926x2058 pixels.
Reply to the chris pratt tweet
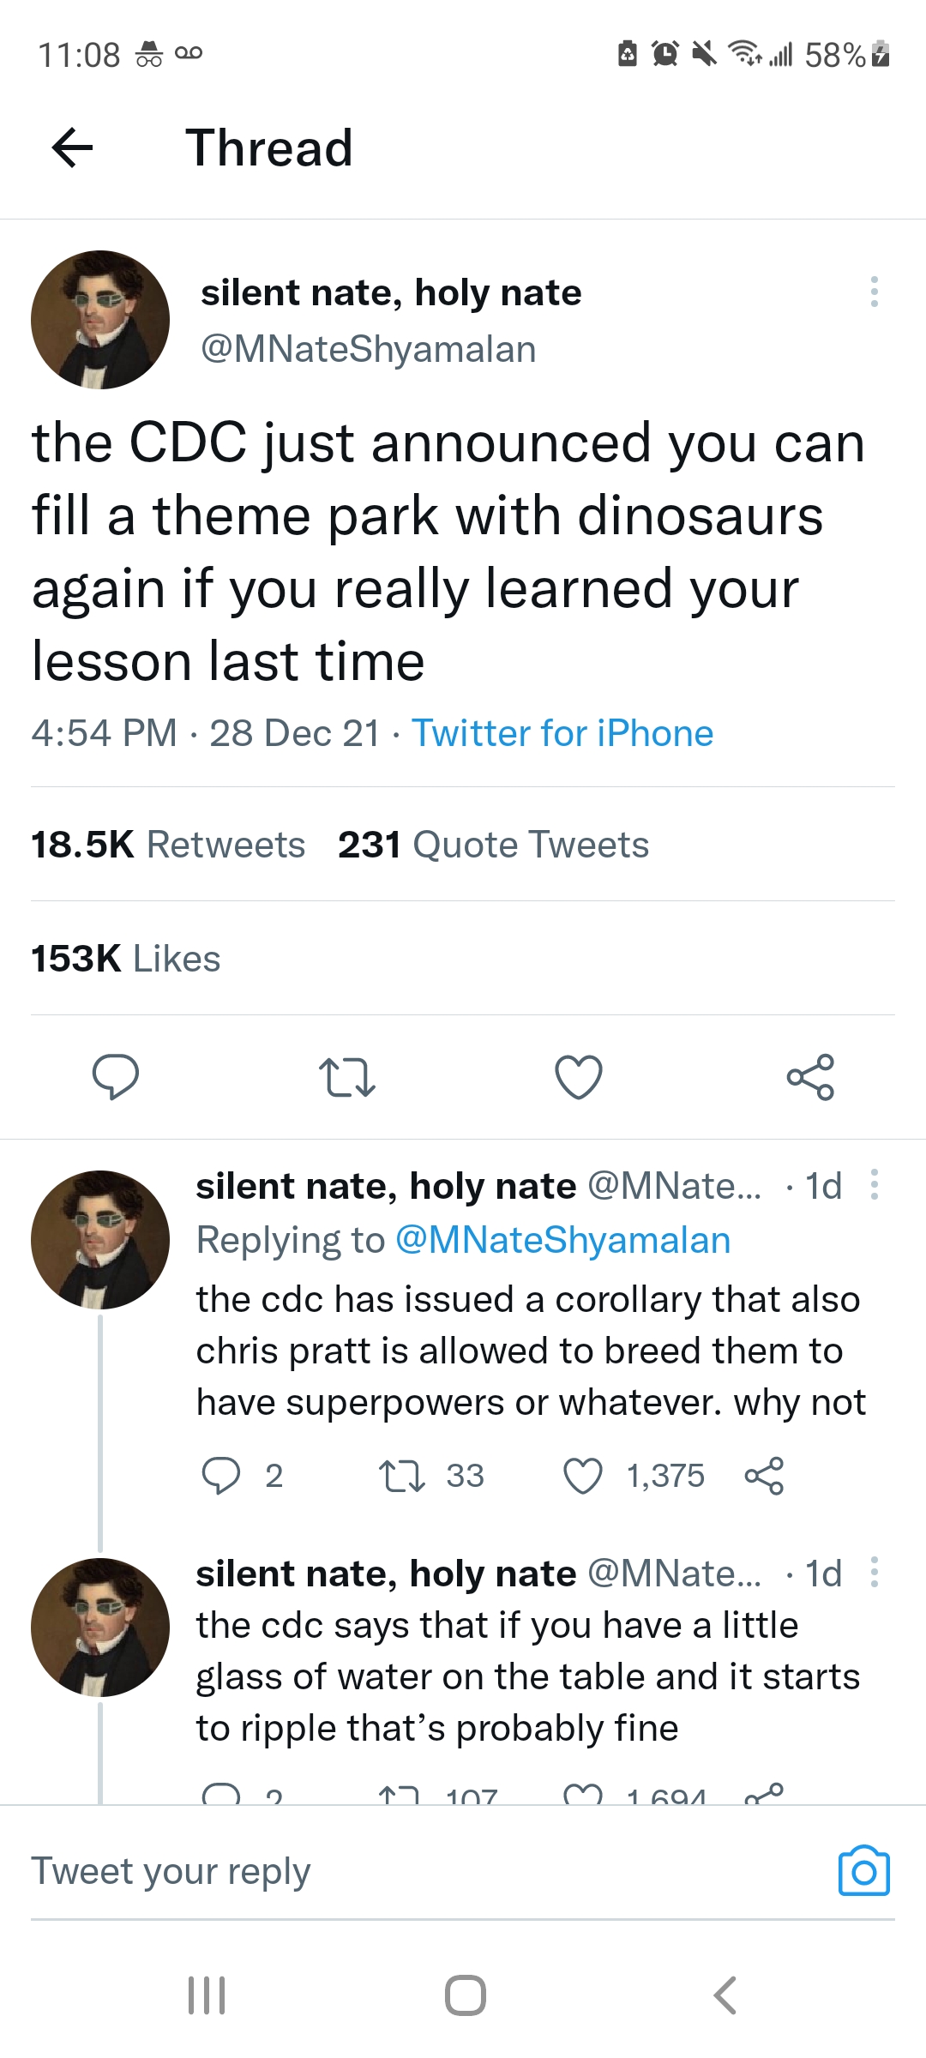coord(220,1476)
